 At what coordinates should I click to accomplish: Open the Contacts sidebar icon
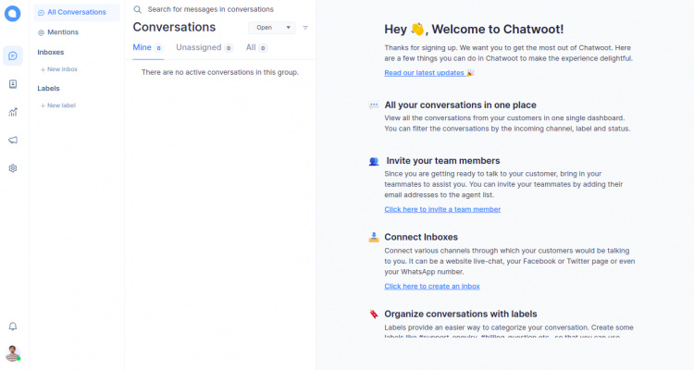pos(13,83)
